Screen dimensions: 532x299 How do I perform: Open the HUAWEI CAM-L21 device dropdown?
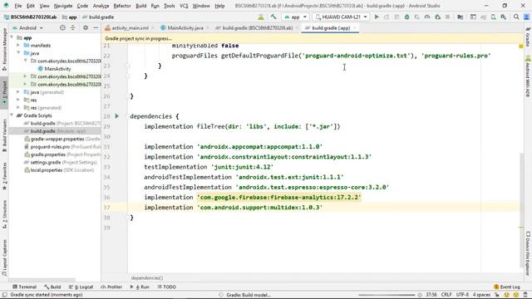[x=341, y=17]
